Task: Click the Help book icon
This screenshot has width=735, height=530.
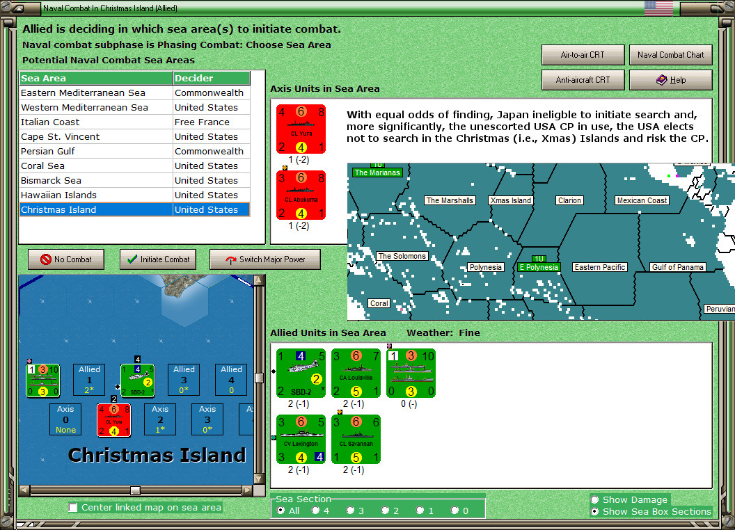Action: click(x=661, y=80)
